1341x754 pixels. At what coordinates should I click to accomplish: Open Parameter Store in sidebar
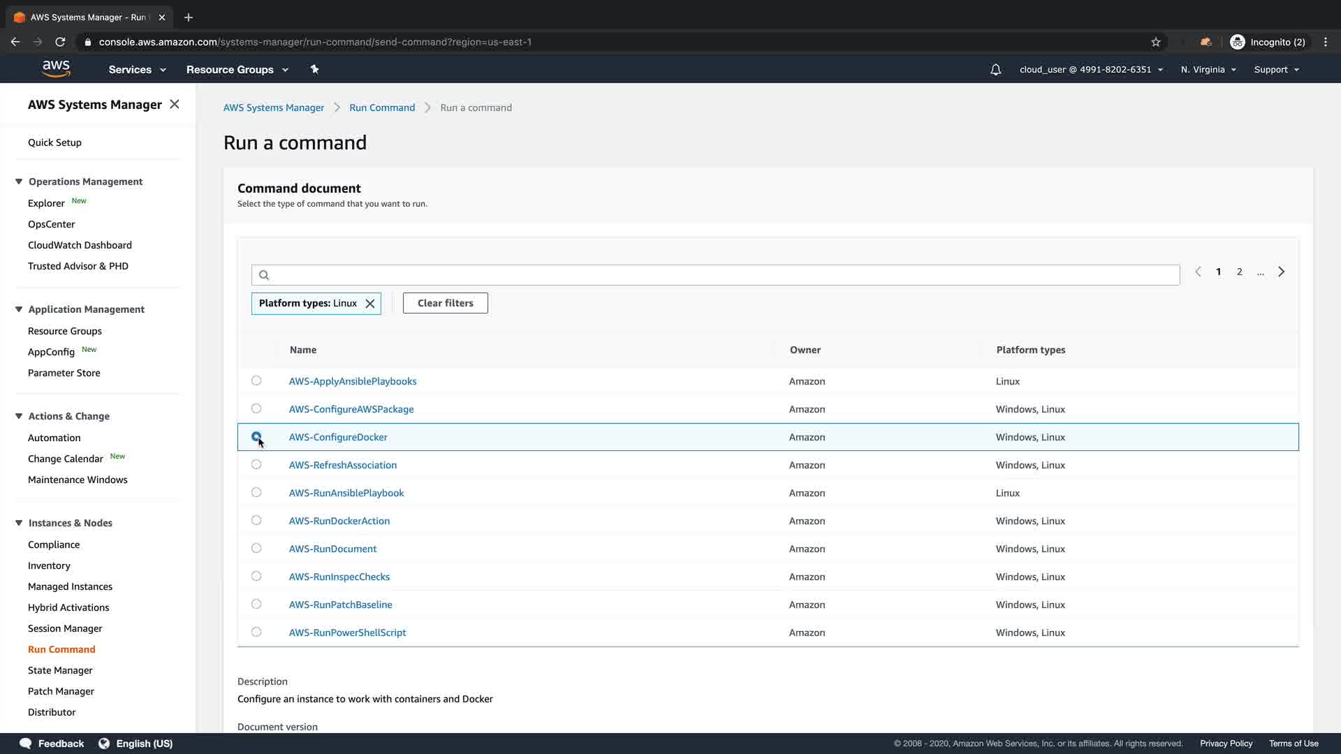[64, 373]
